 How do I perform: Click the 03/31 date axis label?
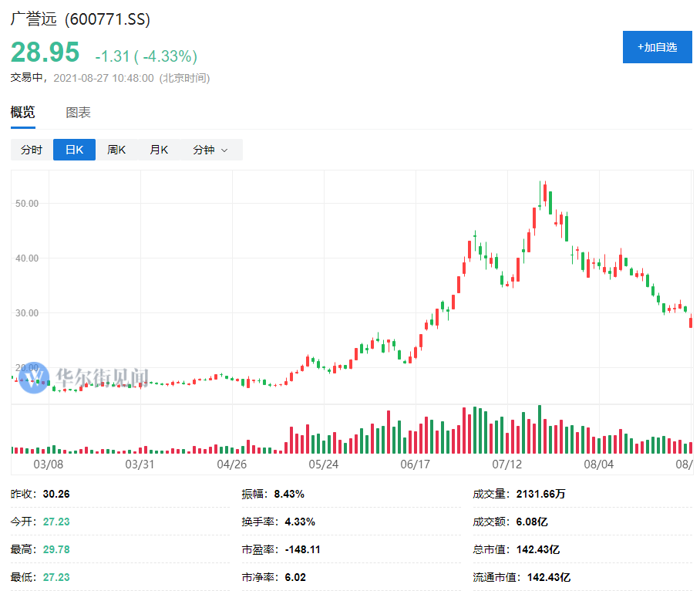pyautogui.click(x=140, y=464)
